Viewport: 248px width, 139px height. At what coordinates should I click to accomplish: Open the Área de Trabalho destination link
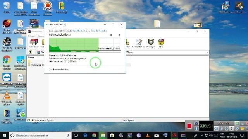click(x=99, y=31)
